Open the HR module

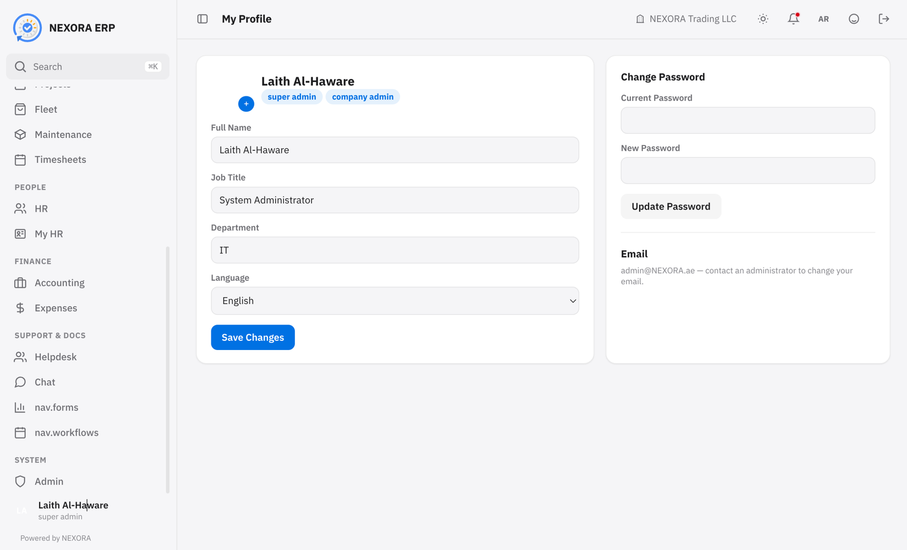coord(88,208)
